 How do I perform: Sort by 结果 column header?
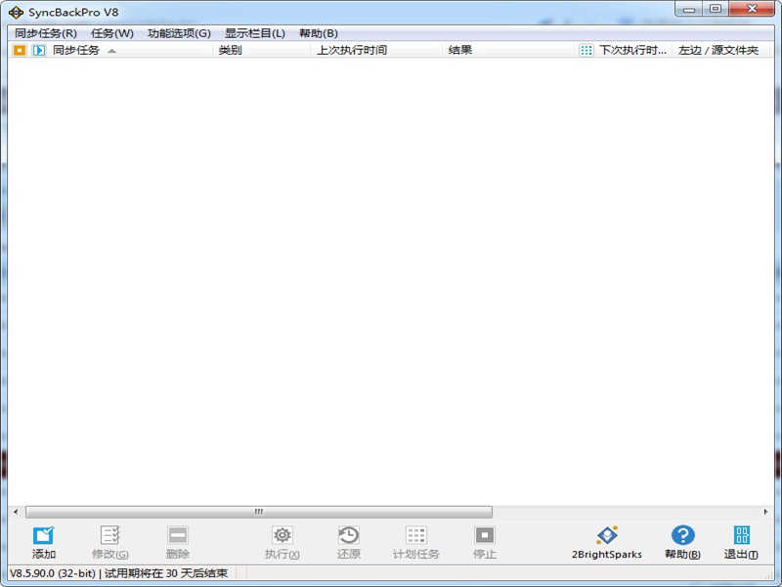(459, 50)
